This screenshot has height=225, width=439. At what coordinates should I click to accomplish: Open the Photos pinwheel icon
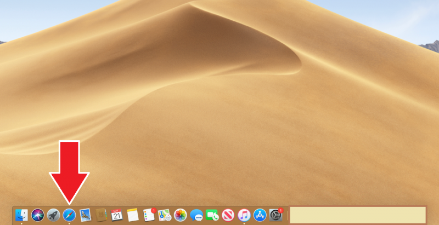(181, 215)
